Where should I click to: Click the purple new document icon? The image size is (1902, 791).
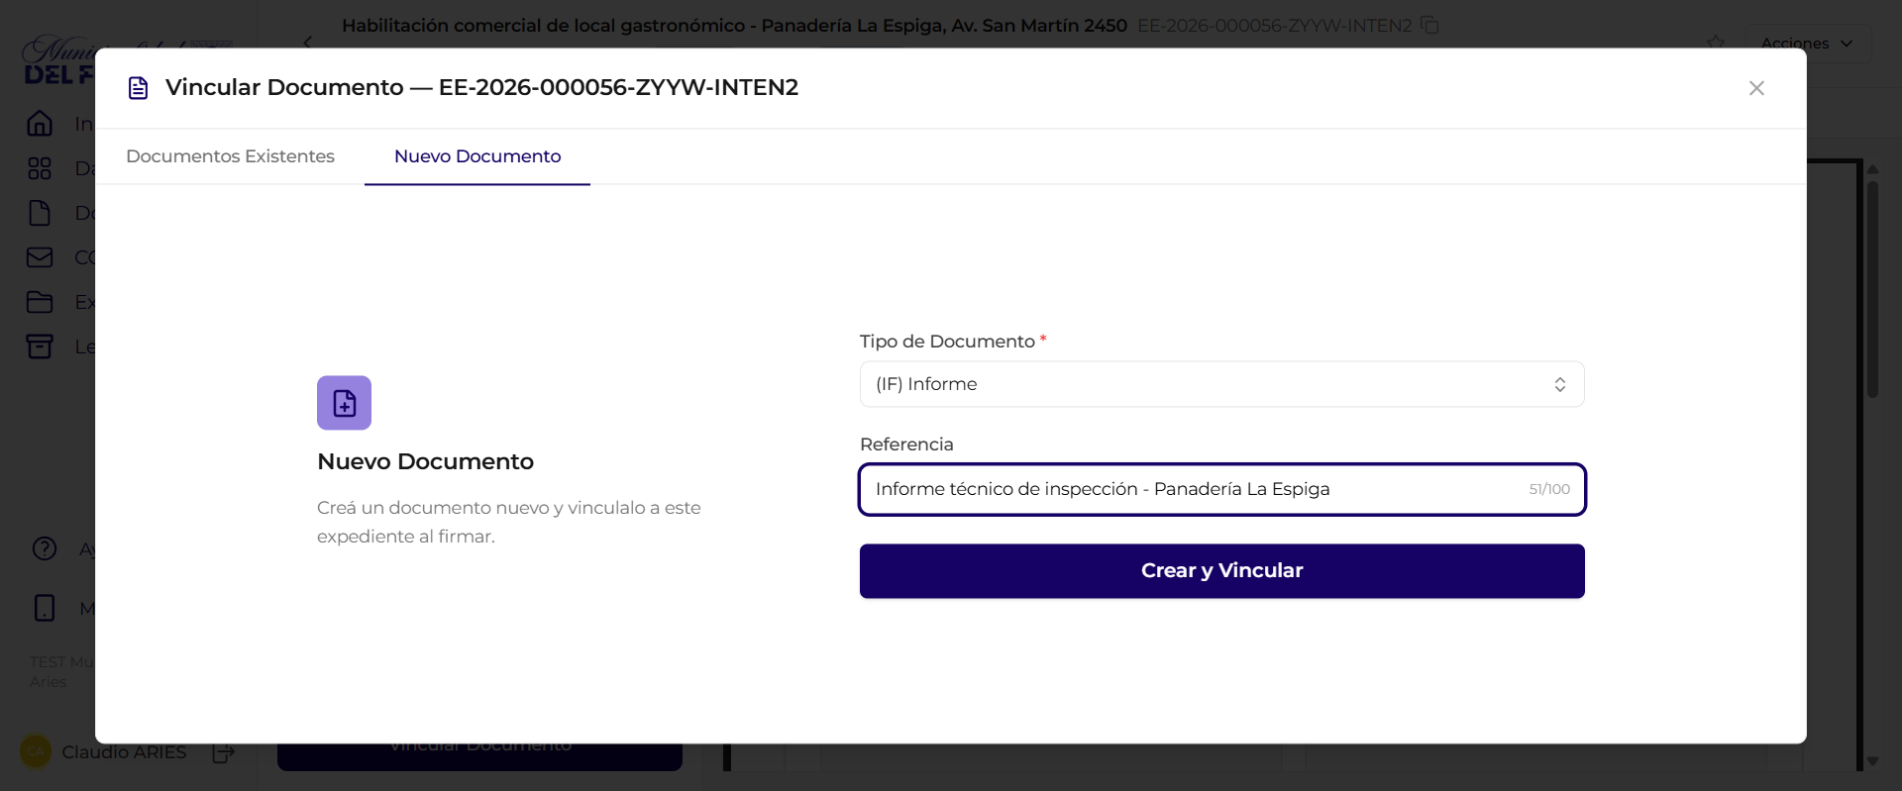point(344,403)
